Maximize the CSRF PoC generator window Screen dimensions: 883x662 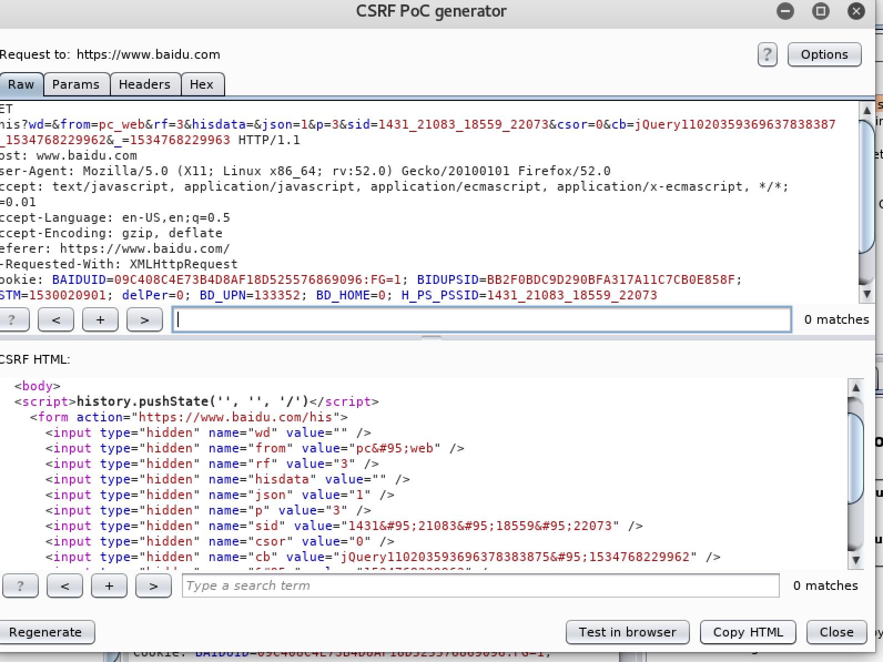click(821, 11)
